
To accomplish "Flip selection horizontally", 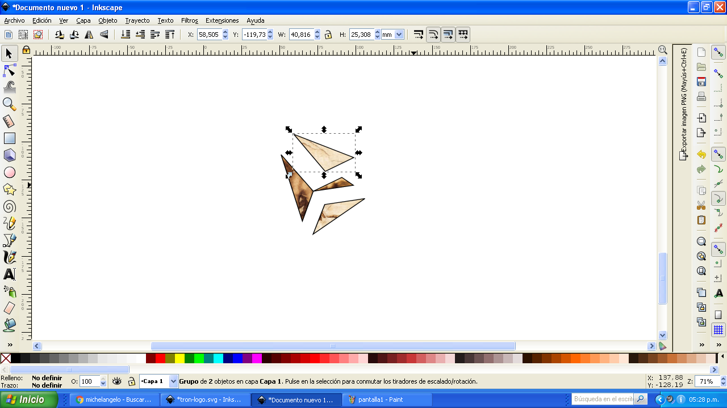I will click(89, 35).
